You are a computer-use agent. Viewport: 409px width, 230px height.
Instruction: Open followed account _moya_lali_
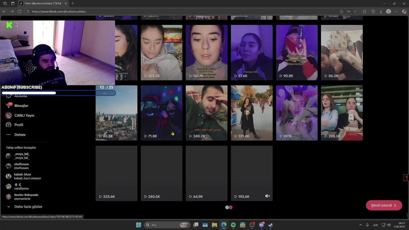21,156
